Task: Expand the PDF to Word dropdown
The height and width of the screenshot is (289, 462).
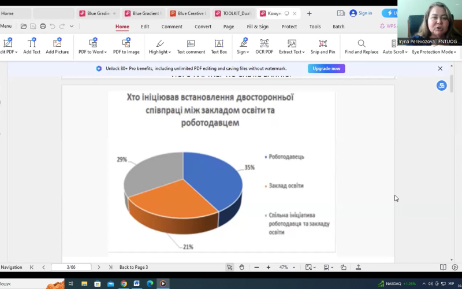Action: pos(106,52)
